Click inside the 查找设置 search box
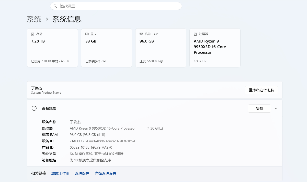307x182 pixels. point(115,6)
